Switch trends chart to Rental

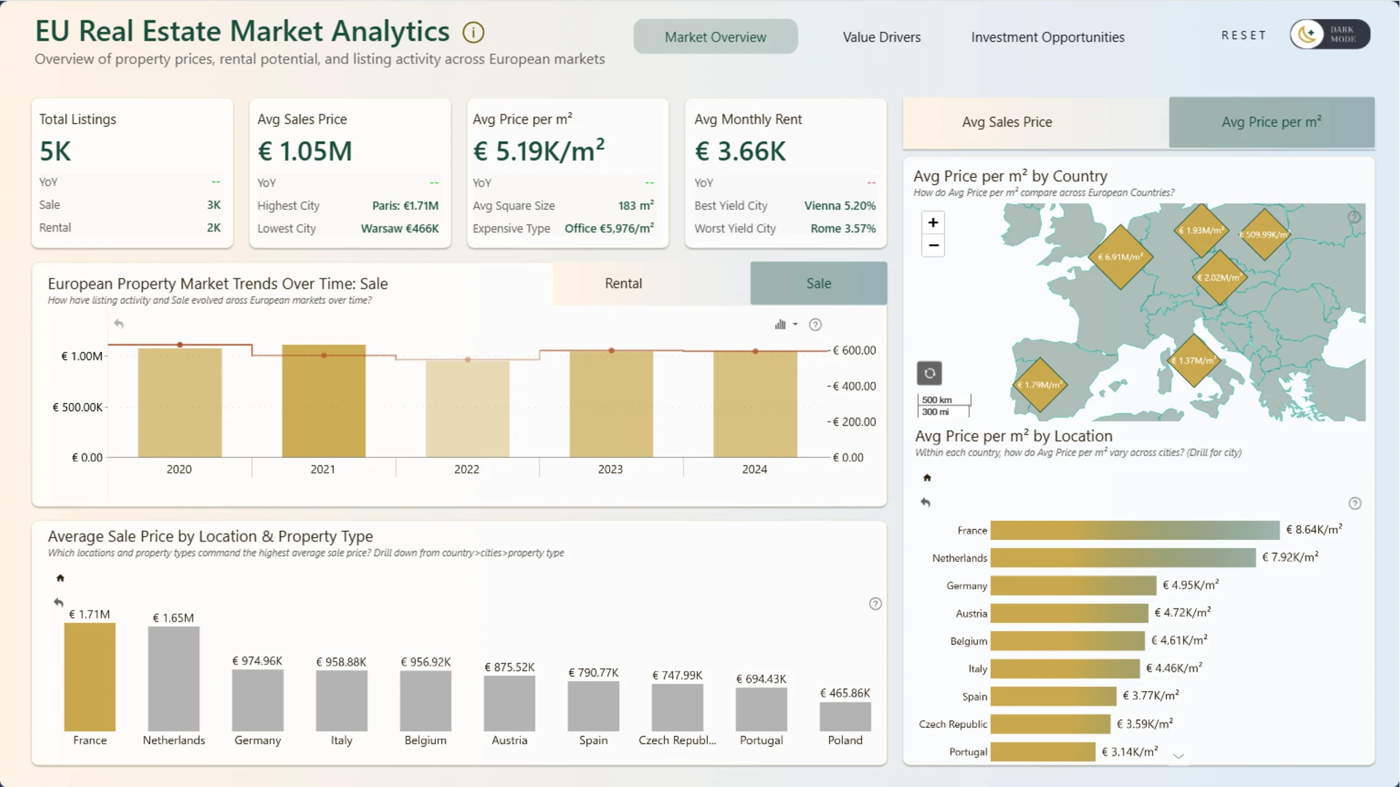click(x=623, y=283)
